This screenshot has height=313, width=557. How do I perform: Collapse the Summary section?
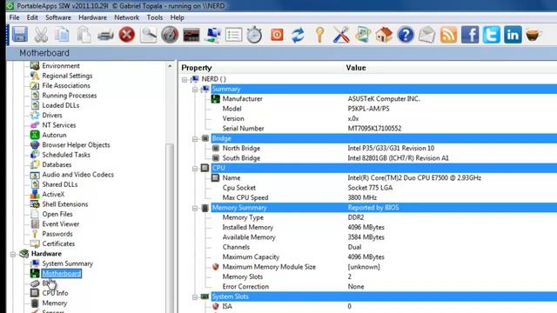(x=195, y=90)
